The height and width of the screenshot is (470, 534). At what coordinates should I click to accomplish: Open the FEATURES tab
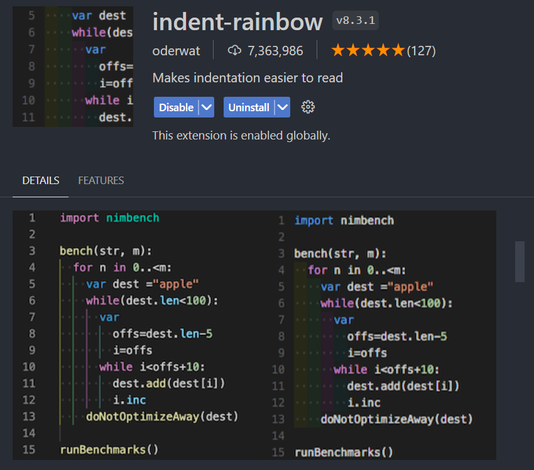tap(101, 180)
